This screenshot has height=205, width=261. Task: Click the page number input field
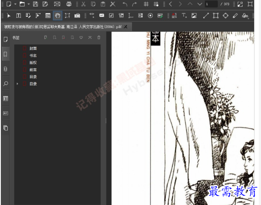(x=211, y=4)
